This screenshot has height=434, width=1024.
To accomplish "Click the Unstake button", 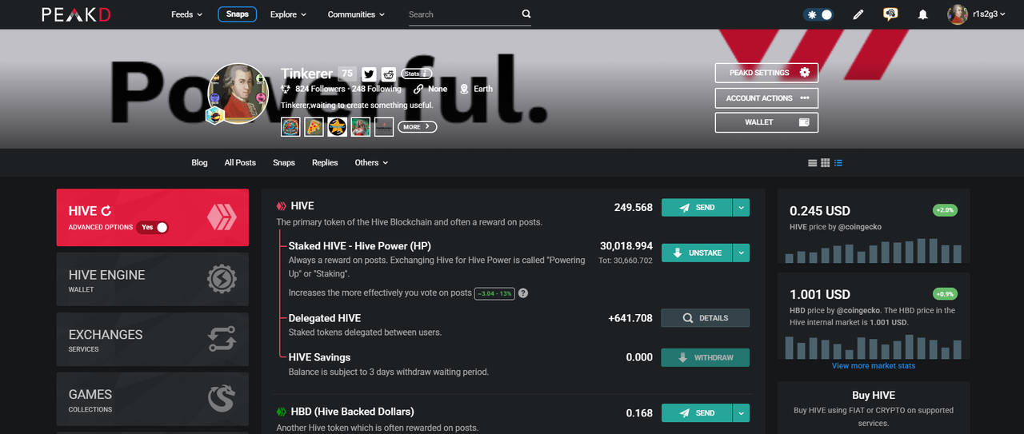I will 697,253.
